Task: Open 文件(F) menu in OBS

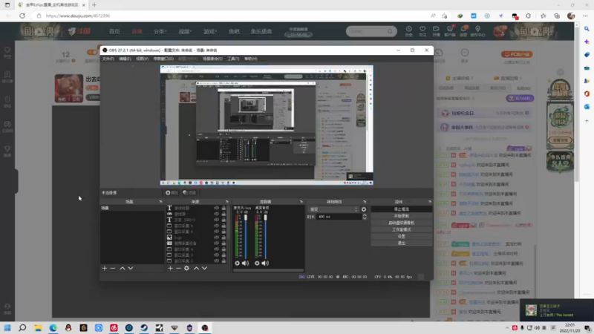Action: click(108, 59)
